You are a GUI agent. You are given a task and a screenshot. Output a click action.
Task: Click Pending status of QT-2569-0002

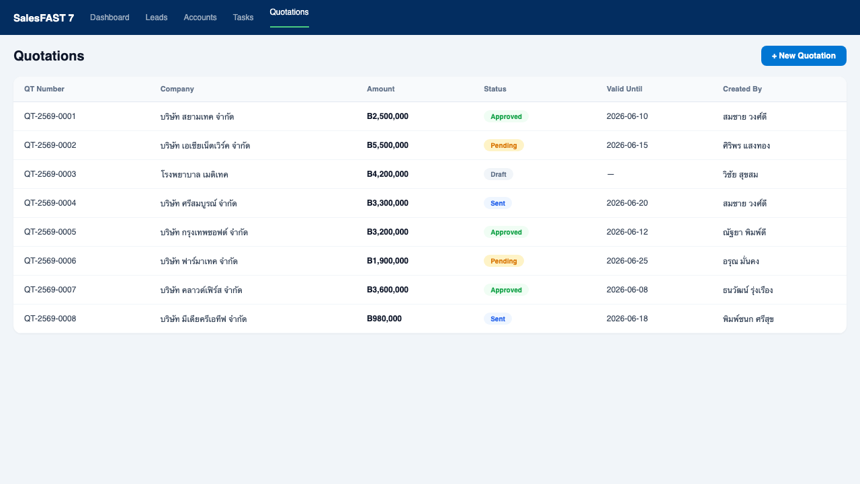click(x=504, y=145)
